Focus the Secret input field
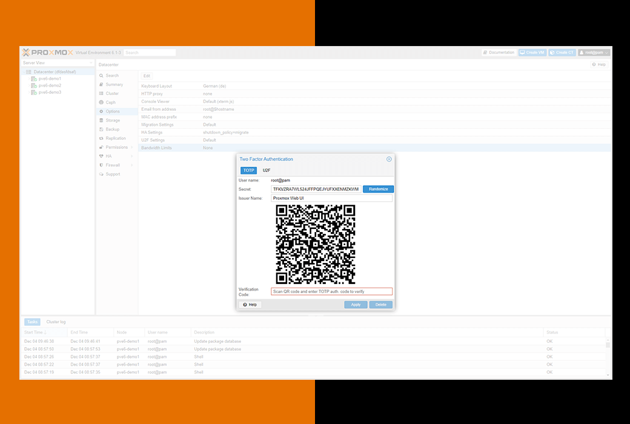Screen dimensions: 630x424 pyautogui.click(x=316, y=189)
